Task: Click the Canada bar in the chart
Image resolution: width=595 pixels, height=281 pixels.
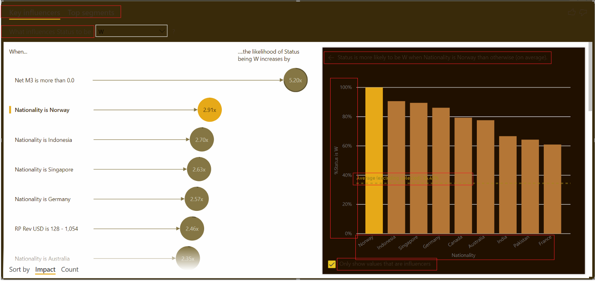Action: click(463, 176)
